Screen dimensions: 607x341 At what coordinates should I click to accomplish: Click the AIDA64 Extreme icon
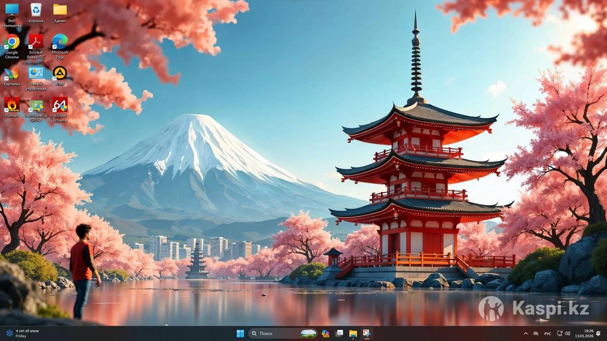point(60,105)
